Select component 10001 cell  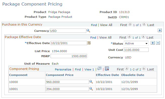(27, 89)
